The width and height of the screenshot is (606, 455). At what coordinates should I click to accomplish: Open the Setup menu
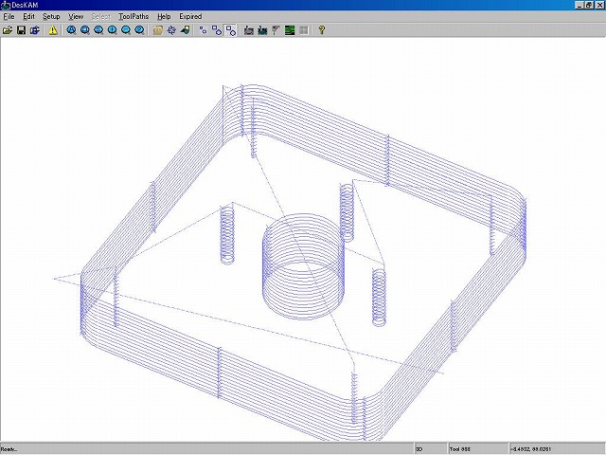tap(51, 17)
